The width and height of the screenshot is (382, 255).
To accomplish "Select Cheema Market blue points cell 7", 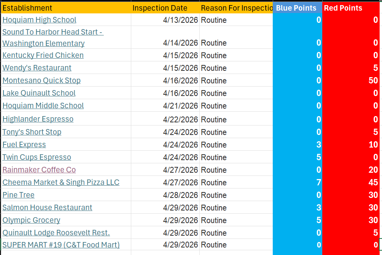I will tap(298, 182).
